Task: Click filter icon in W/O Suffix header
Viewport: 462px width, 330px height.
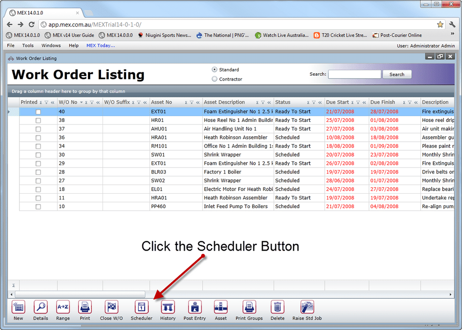Action: 139,102
